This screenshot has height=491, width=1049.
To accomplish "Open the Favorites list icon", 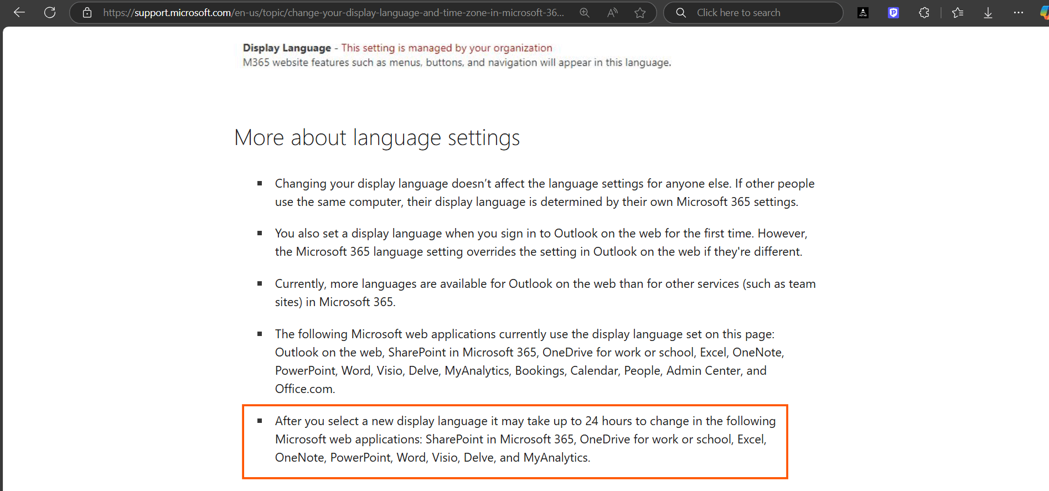I will pos(958,13).
